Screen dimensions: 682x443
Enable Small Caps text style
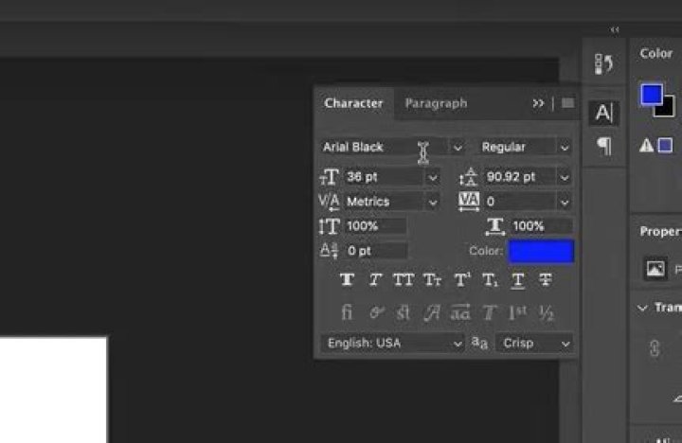click(x=432, y=280)
